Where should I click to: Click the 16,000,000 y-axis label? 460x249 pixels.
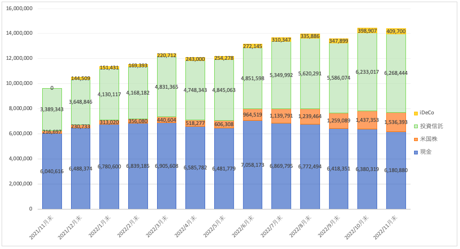pos(19,8)
